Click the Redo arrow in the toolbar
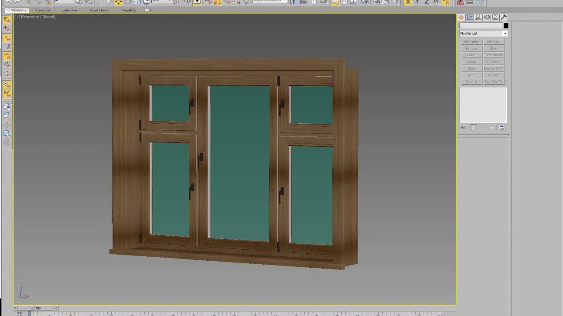 click(x=17, y=2)
